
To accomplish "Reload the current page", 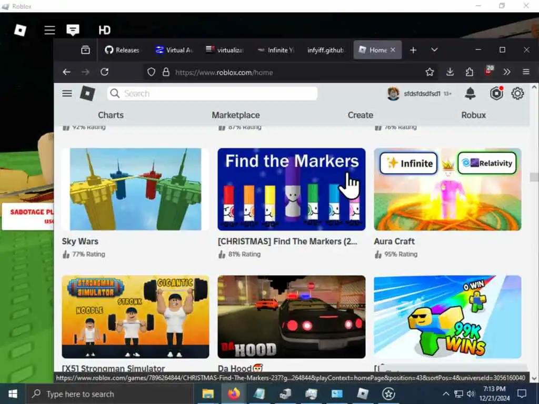I will pyautogui.click(x=105, y=72).
